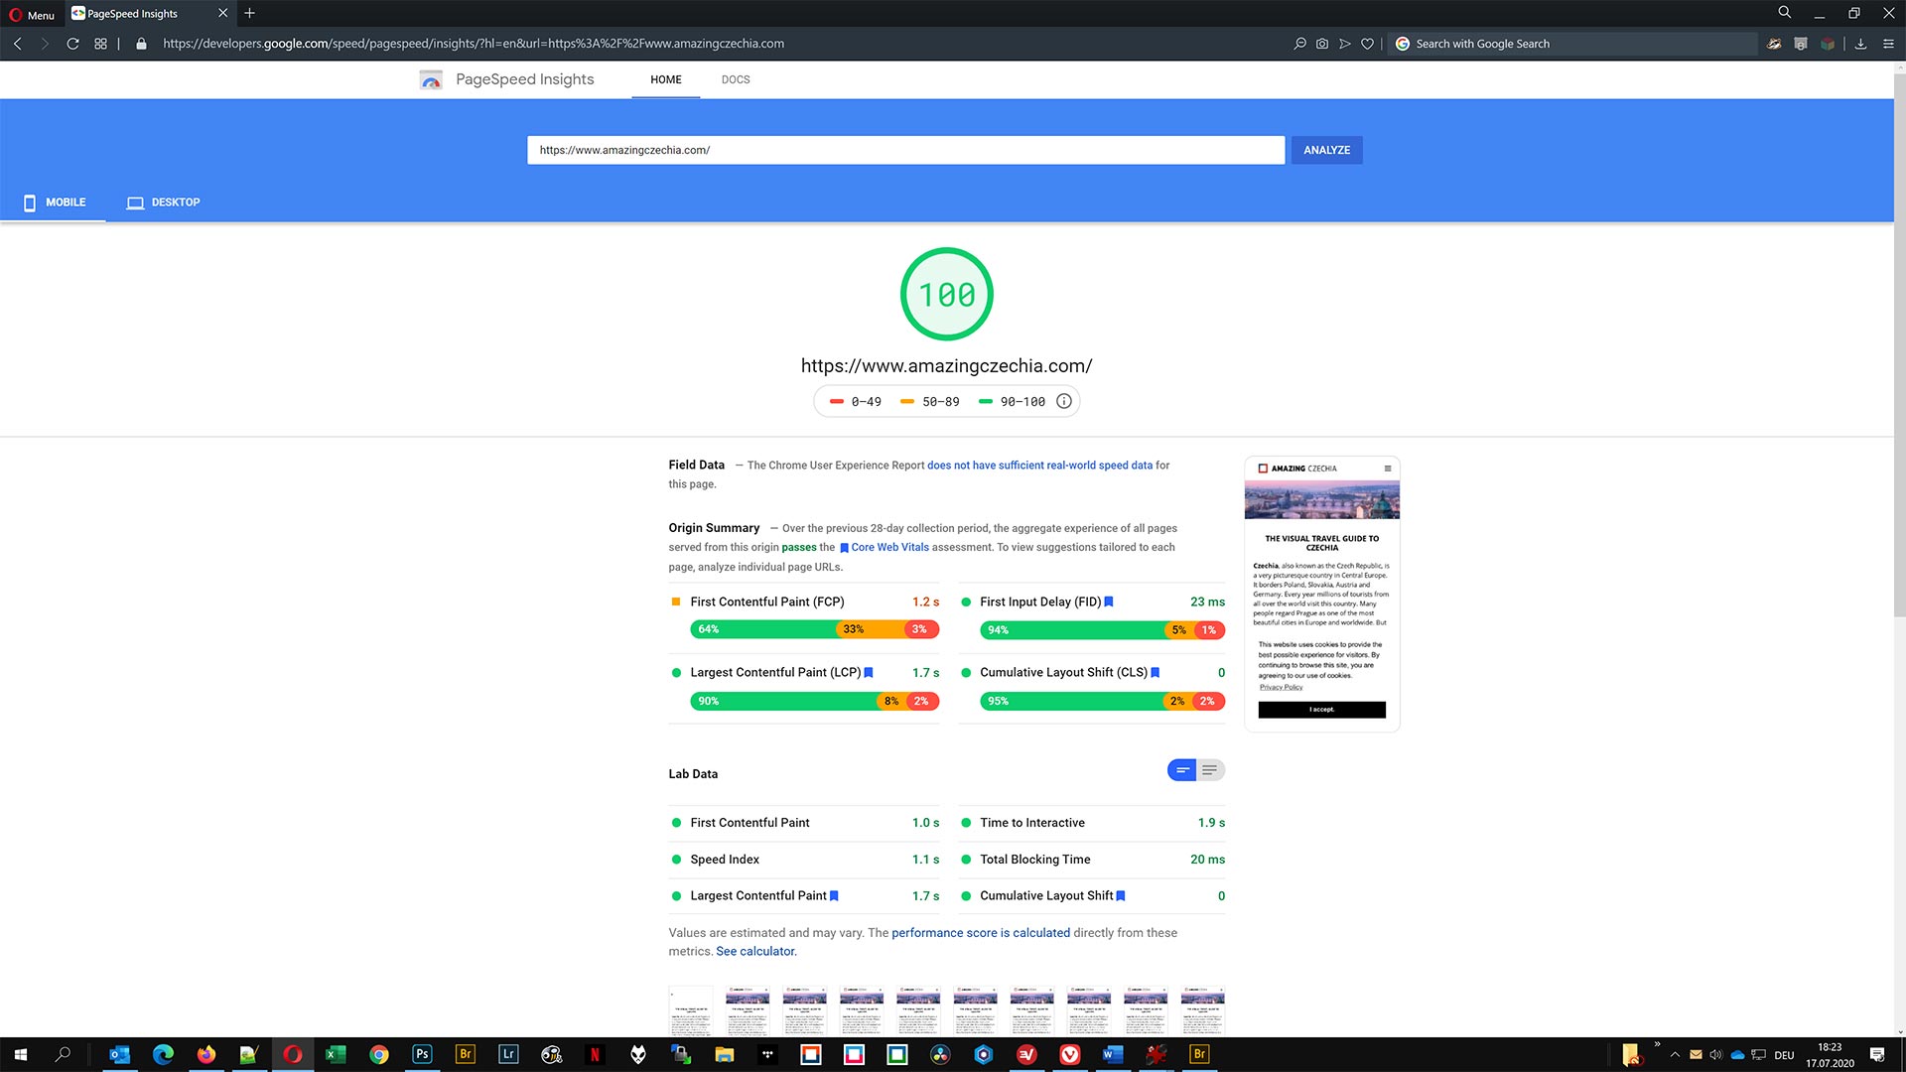
Task: Switch to the MOBILE tab
Action: [x=54, y=202]
